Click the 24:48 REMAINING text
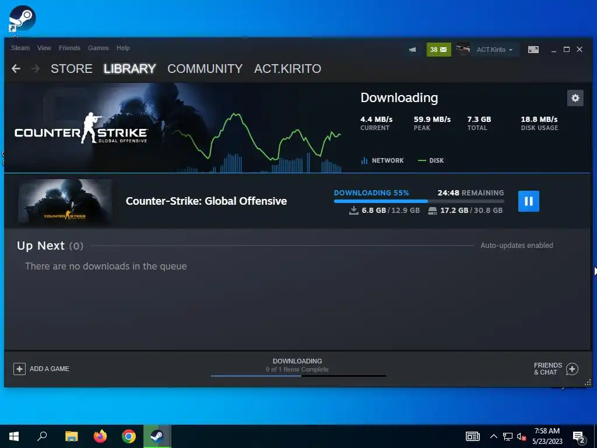Viewport: 597px width, 448px height. (x=470, y=192)
